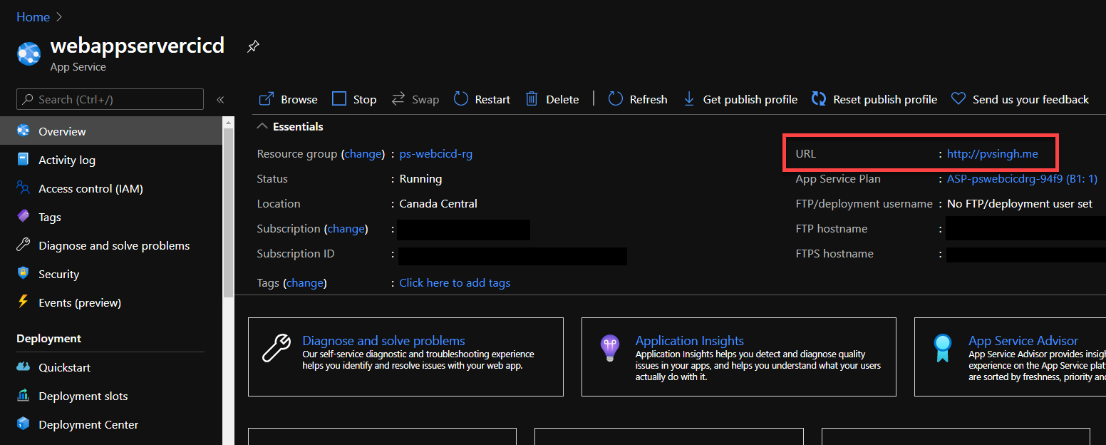Collapse the left sidebar menu

[220, 99]
